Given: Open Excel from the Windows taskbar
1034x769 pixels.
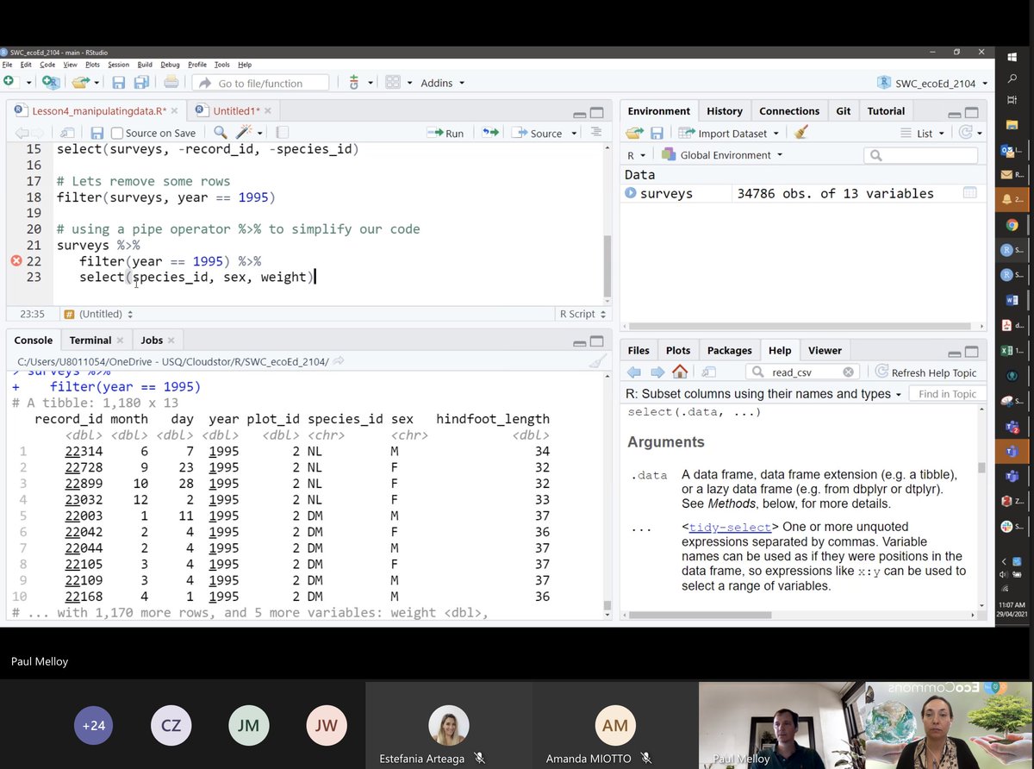Looking at the screenshot, I should (1008, 351).
